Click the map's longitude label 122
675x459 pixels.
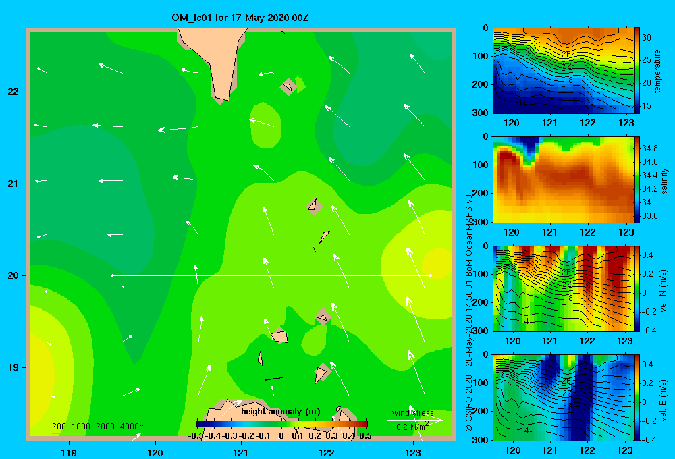tap(327, 452)
